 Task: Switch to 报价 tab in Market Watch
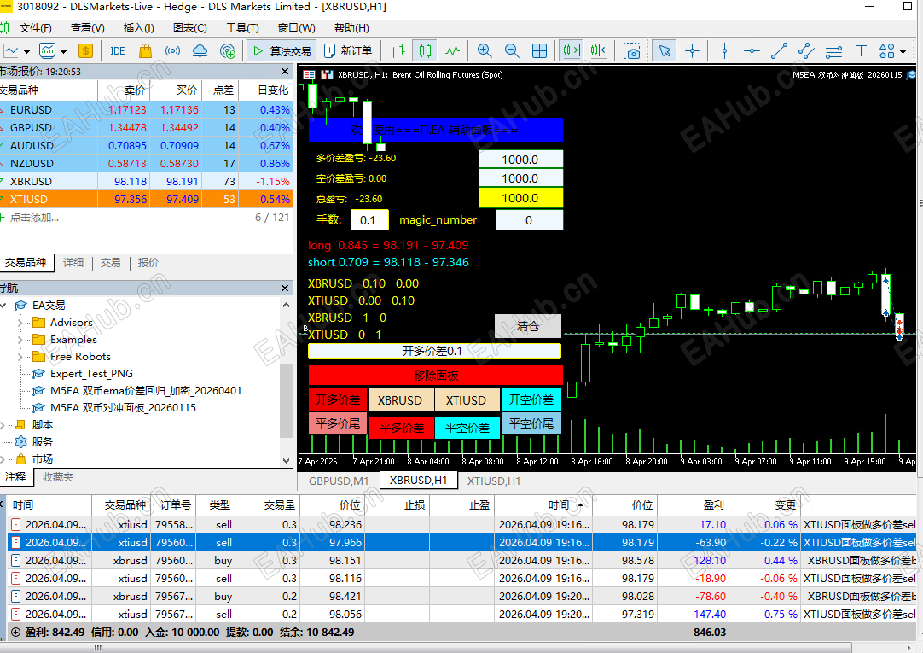point(148,263)
